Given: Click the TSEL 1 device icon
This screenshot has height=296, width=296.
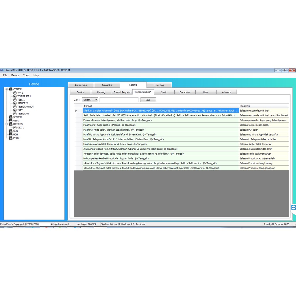Looking at the screenshot, I should tap(15, 100).
